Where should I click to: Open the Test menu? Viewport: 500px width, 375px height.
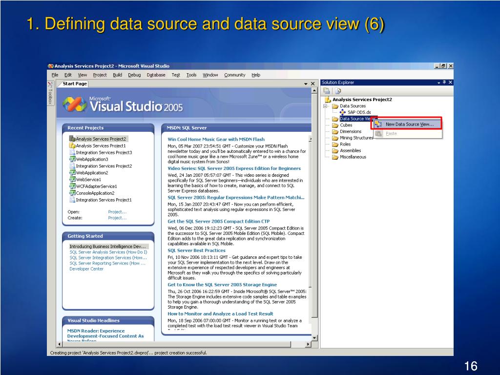coord(176,75)
